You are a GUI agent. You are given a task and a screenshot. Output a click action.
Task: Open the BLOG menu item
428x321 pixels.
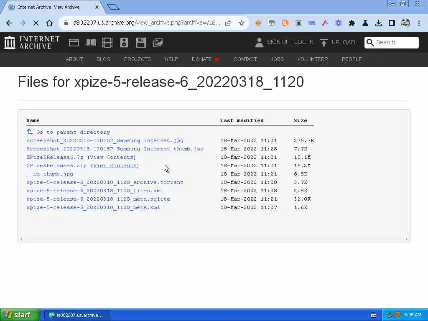click(x=104, y=59)
